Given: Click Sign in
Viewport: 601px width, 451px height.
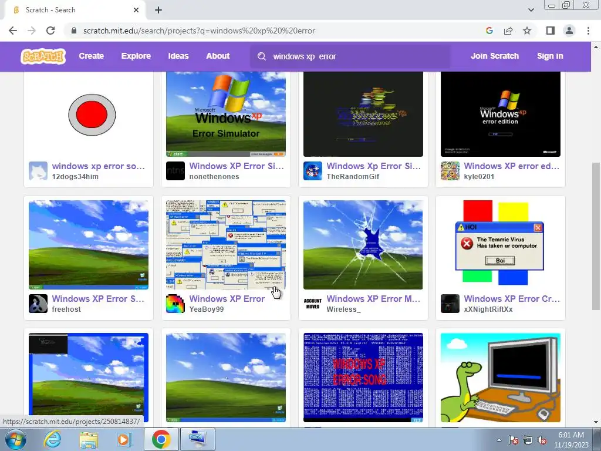Looking at the screenshot, I should (550, 56).
